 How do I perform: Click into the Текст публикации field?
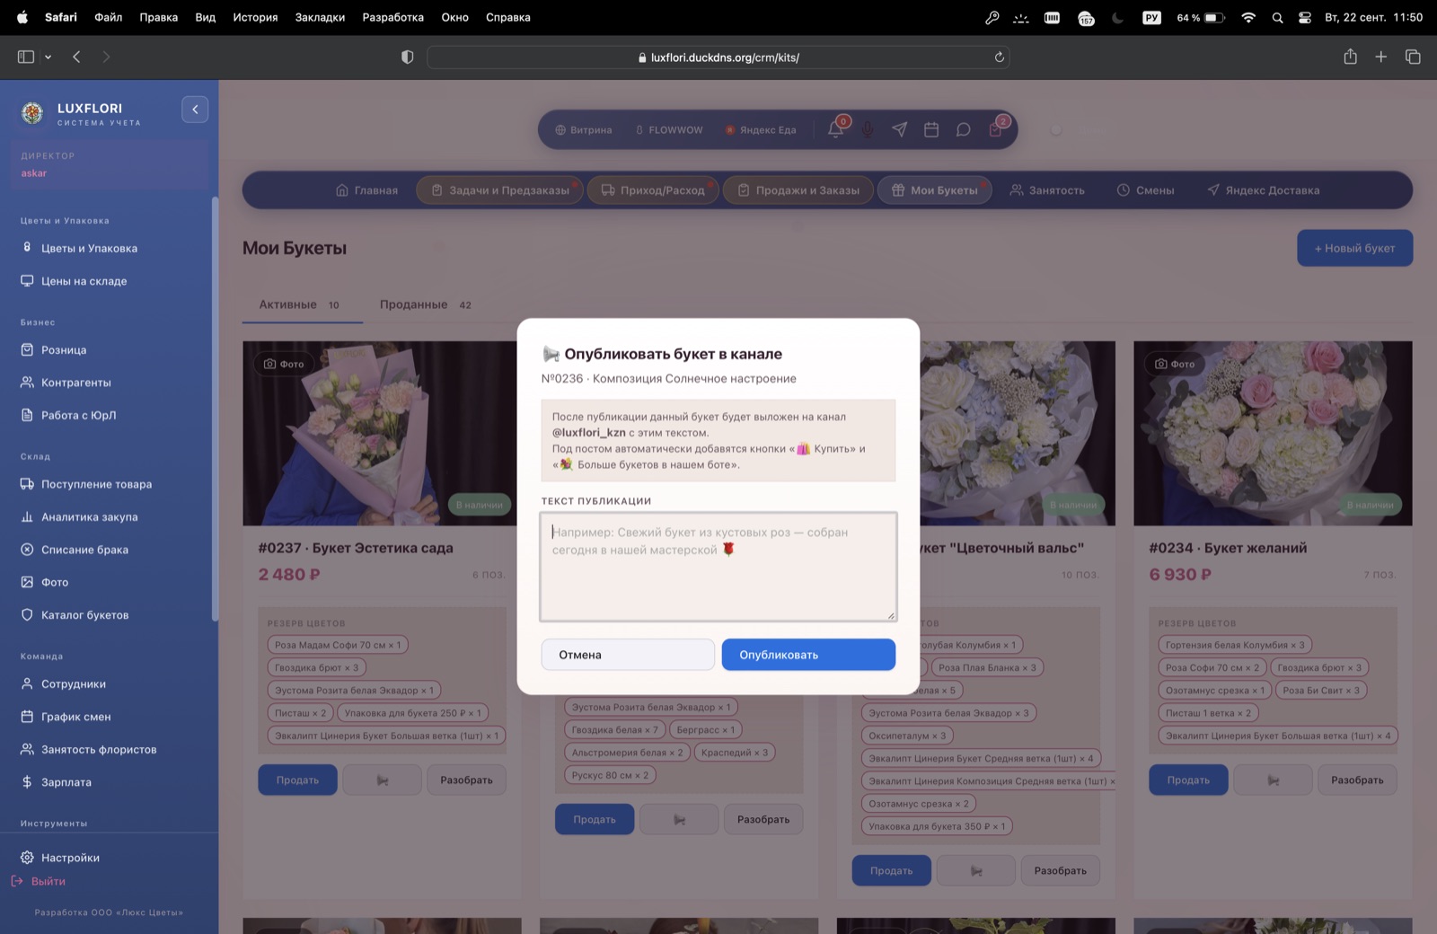tap(718, 567)
